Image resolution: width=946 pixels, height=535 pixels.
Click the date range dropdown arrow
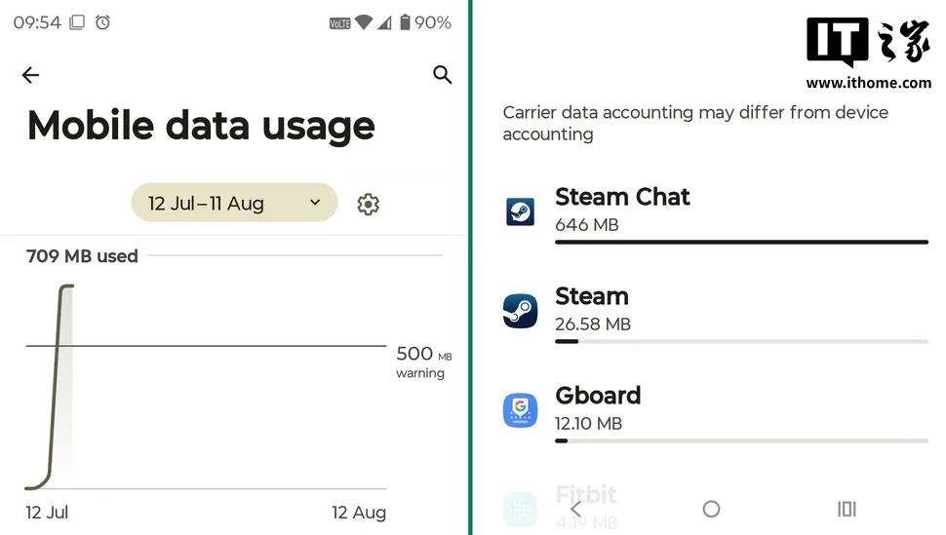[x=314, y=203]
